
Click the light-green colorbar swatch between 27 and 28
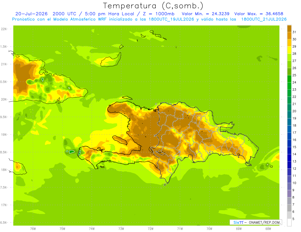coord(289,57)
